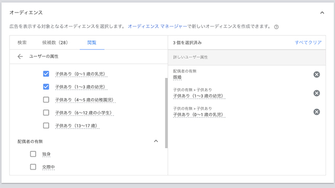Check 子供あり(6~12歳の小学生) checkbox
This screenshot has height=188, width=335.
pyautogui.click(x=46, y=113)
